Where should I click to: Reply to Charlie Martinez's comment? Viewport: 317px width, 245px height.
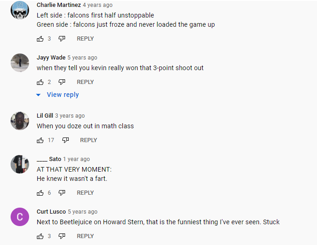[85, 39]
